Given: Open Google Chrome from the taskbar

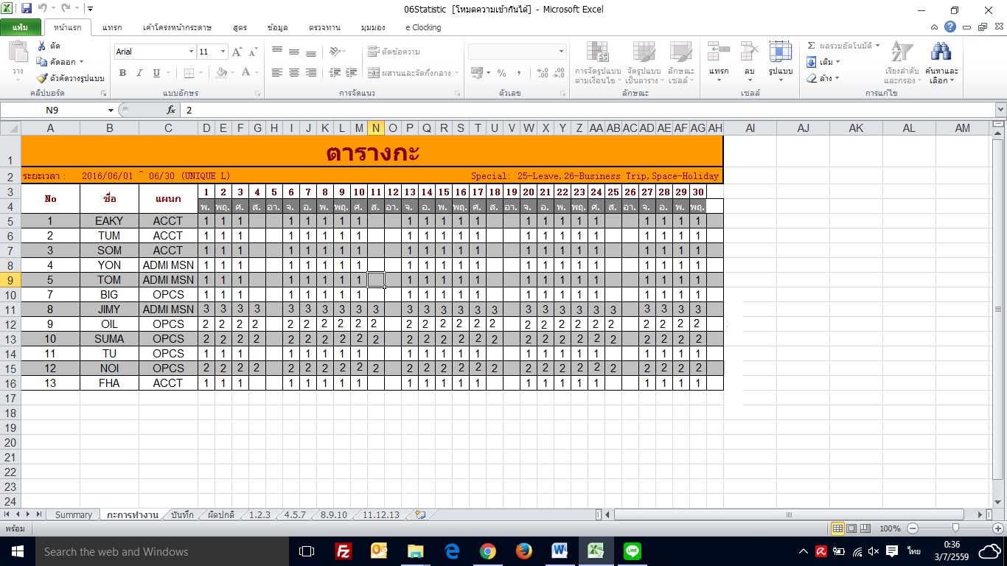Looking at the screenshot, I should 487,551.
